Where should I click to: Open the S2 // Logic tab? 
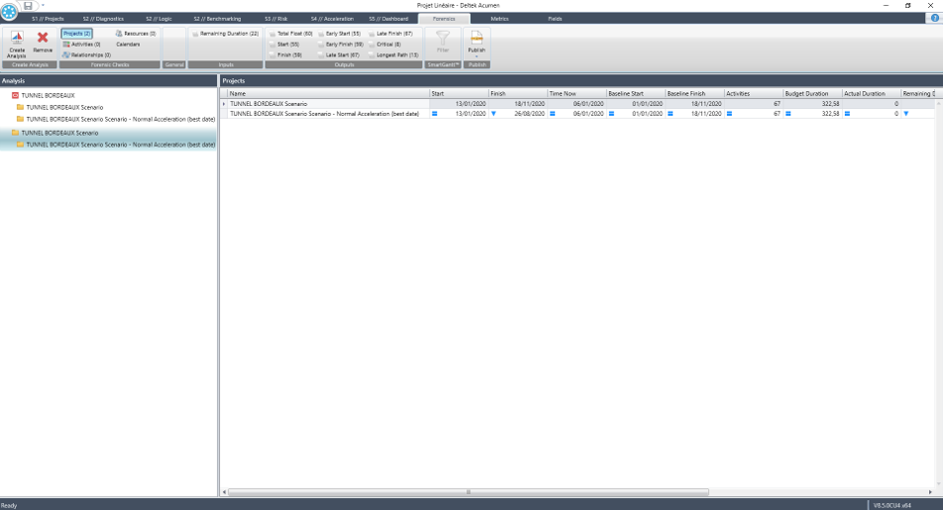pos(158,19)
